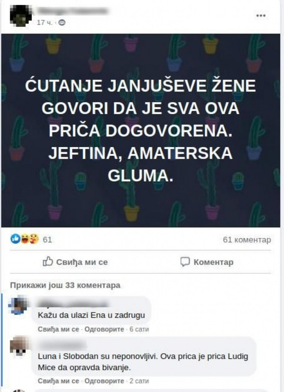Show the list of 61 reactions

pos(47,240)
